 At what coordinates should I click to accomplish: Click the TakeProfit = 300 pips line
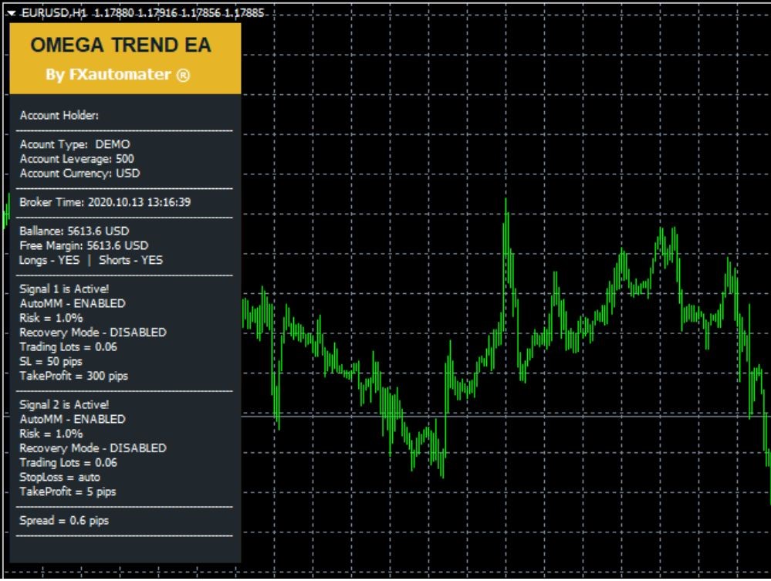[73, 376]
